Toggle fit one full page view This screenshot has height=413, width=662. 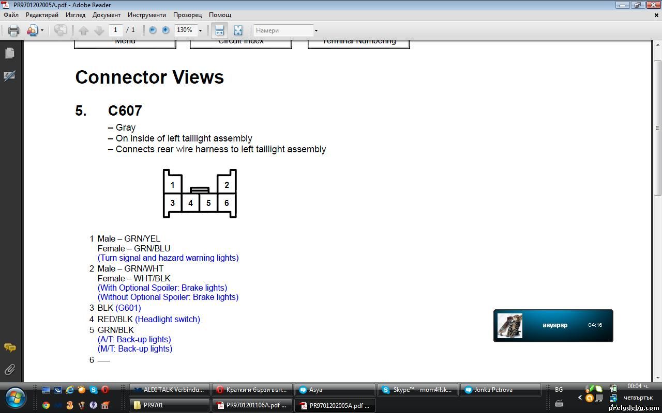point(238,30)
